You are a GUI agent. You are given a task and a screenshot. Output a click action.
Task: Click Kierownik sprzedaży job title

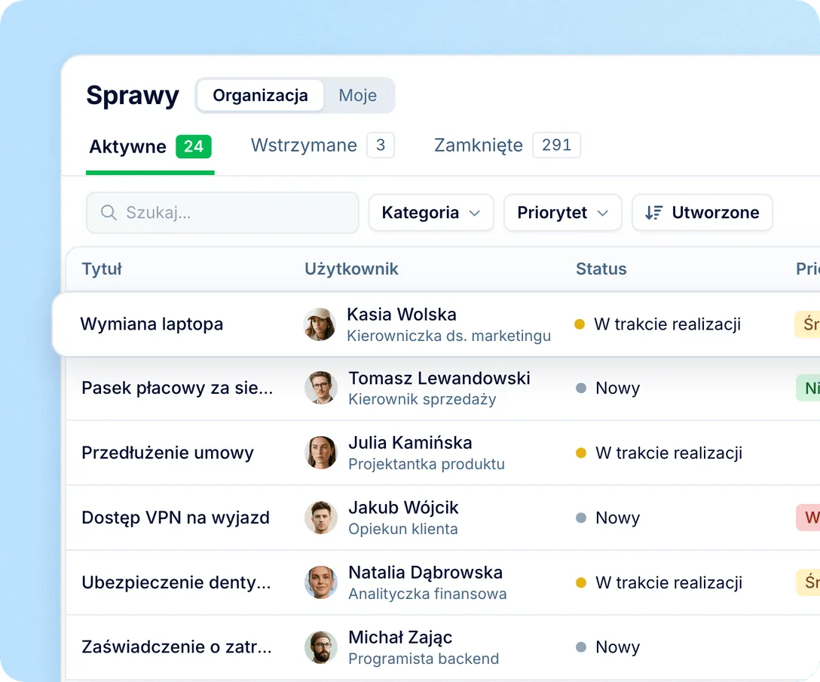coord(422,399)
